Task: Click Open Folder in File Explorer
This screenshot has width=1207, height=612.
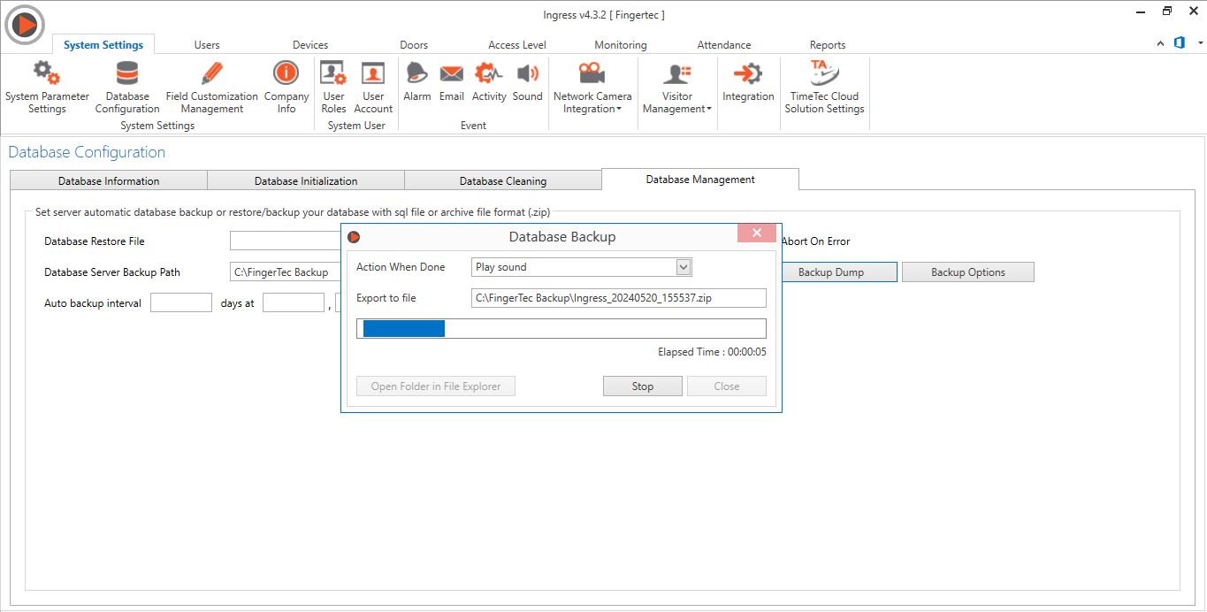Action: pyautogui.click(x=436, y=386)
